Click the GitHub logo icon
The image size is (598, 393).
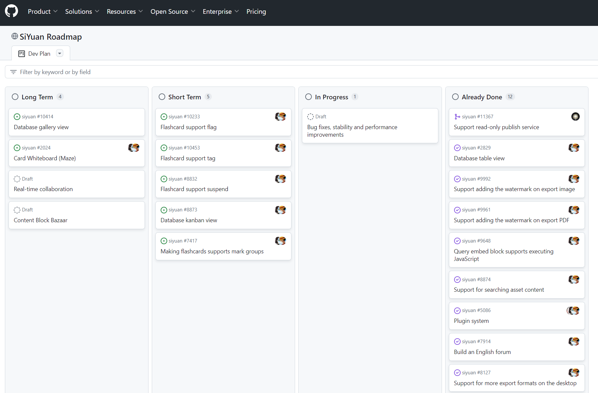(11, 11)
